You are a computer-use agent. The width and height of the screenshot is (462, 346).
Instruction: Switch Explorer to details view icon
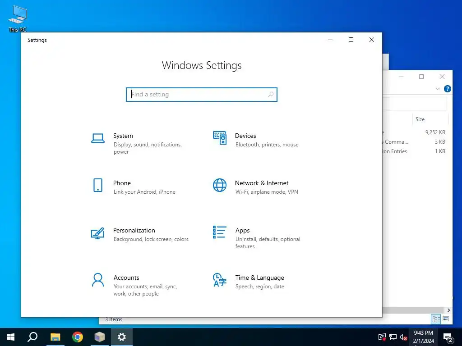point(436,319)
